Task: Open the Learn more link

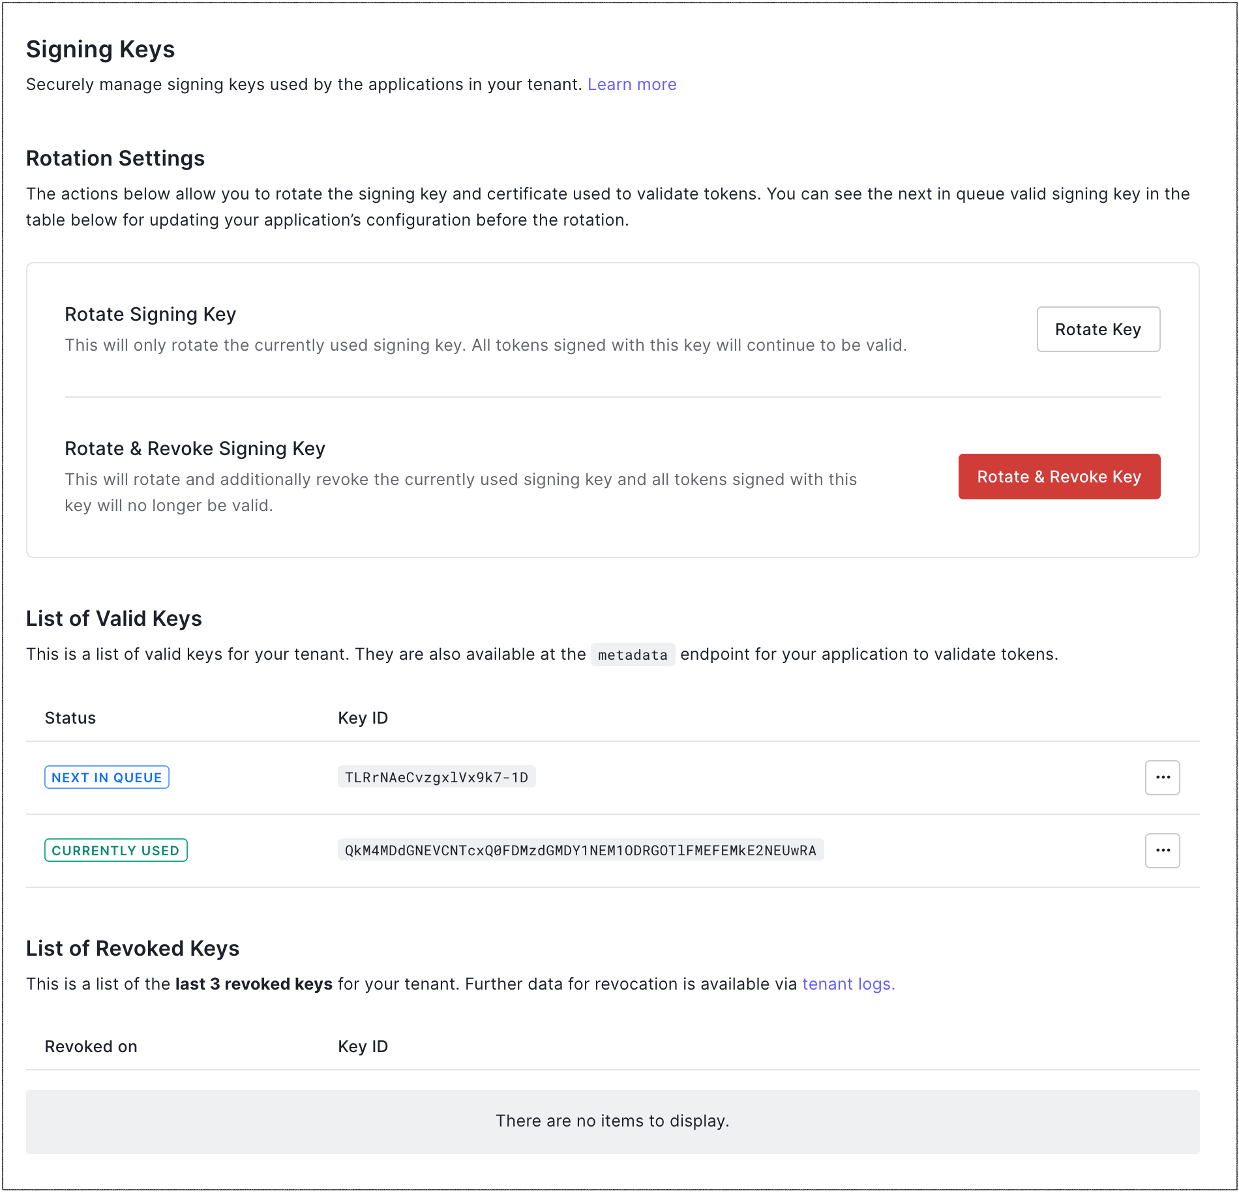Action: 632,84
